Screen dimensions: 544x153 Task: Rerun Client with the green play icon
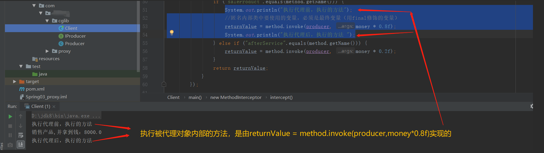tap(10, 116)
